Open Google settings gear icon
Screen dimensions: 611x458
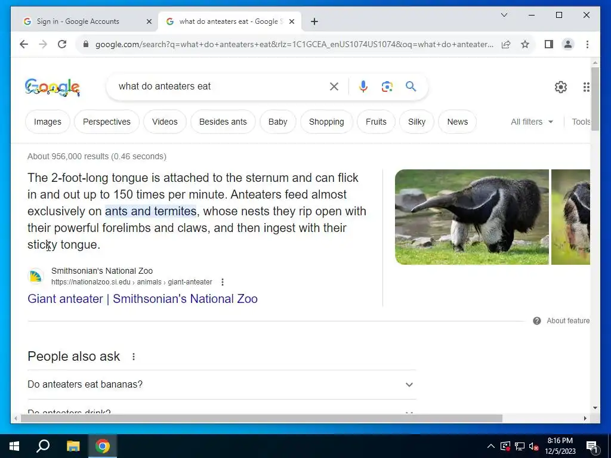pos(560,87)
